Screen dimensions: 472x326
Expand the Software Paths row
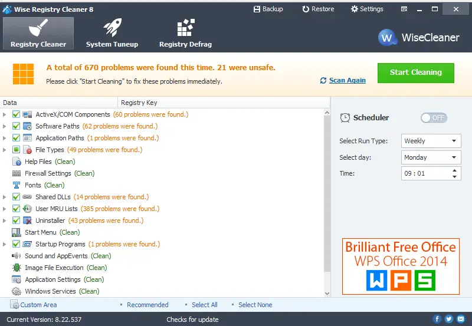(4, 126)
